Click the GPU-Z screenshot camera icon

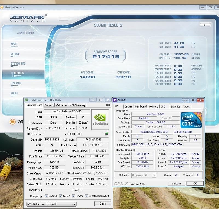[108, 105]
